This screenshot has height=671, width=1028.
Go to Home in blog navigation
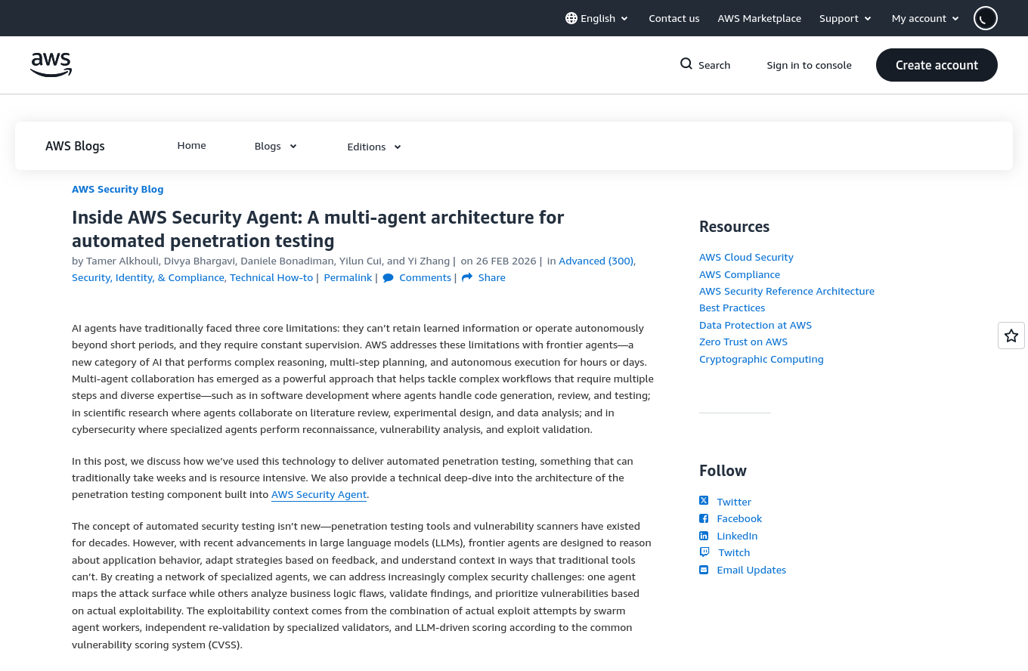click(x=191, y=146)
